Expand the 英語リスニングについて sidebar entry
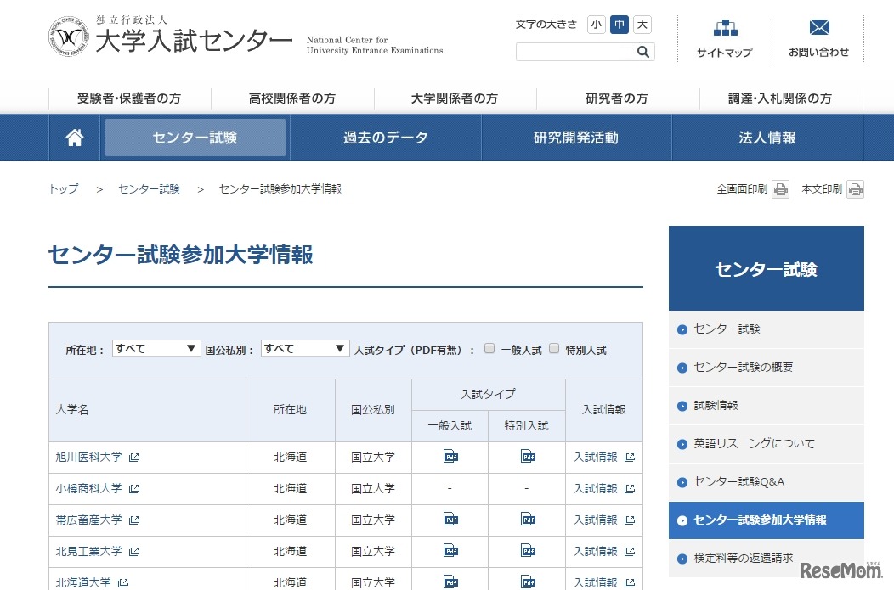 tap(751, 443)
